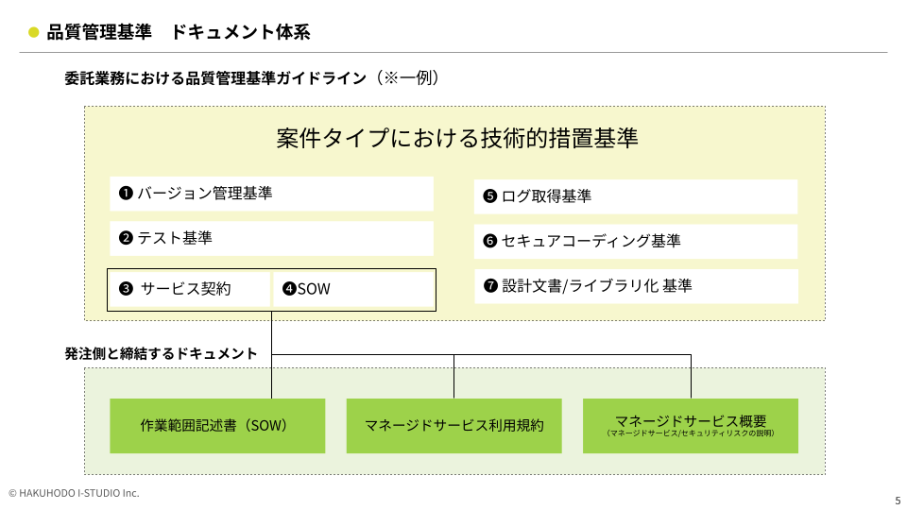Click the green マネージドサービス利用規約 box
This screenshot has width=907, height=510.
click(454, 426)
